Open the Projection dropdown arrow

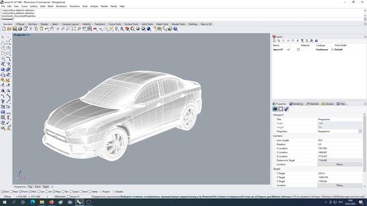click(x=360, y=131)
